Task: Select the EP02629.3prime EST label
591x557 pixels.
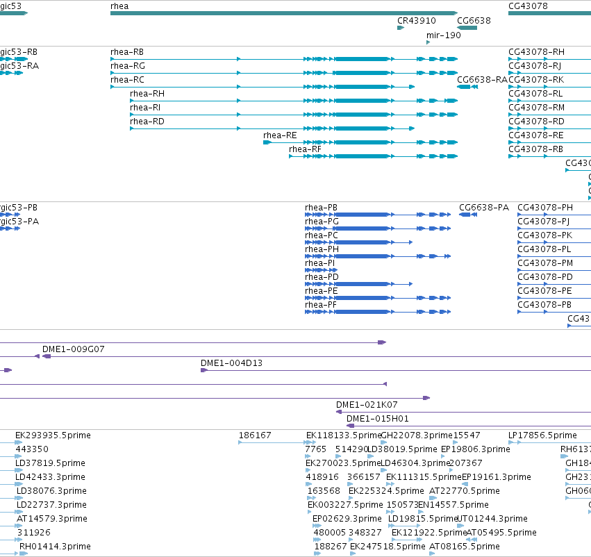Action: (347, 519)
